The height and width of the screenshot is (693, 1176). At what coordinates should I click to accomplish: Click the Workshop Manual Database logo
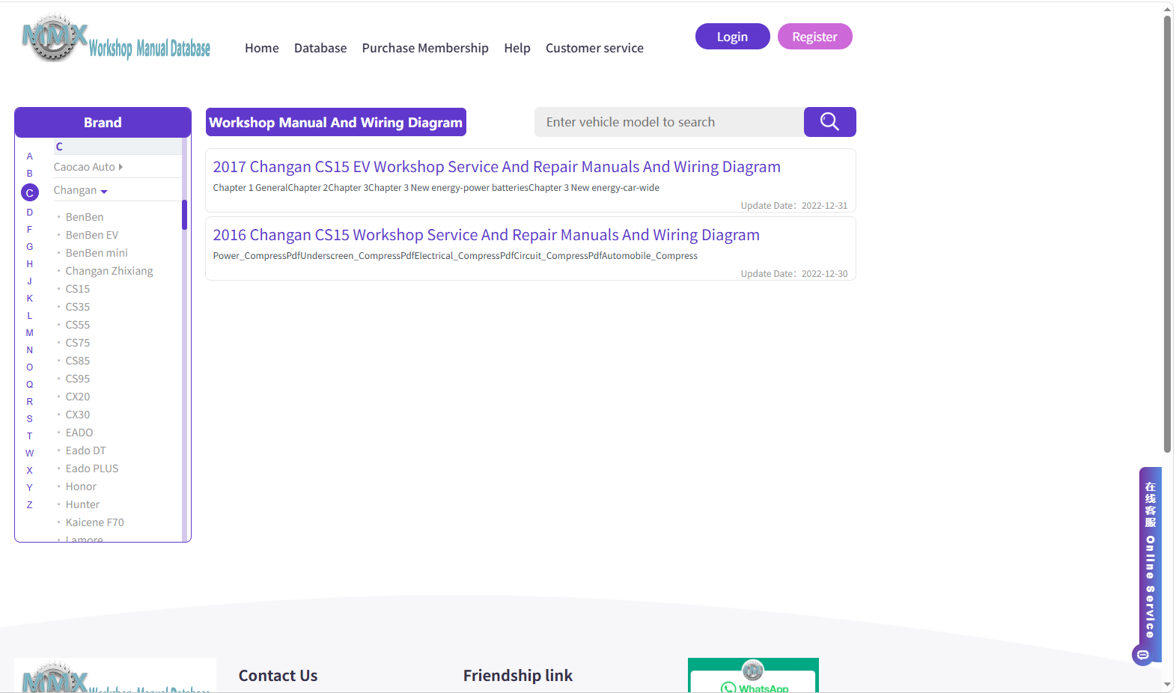pyautogui.click(x=116, y=38)
